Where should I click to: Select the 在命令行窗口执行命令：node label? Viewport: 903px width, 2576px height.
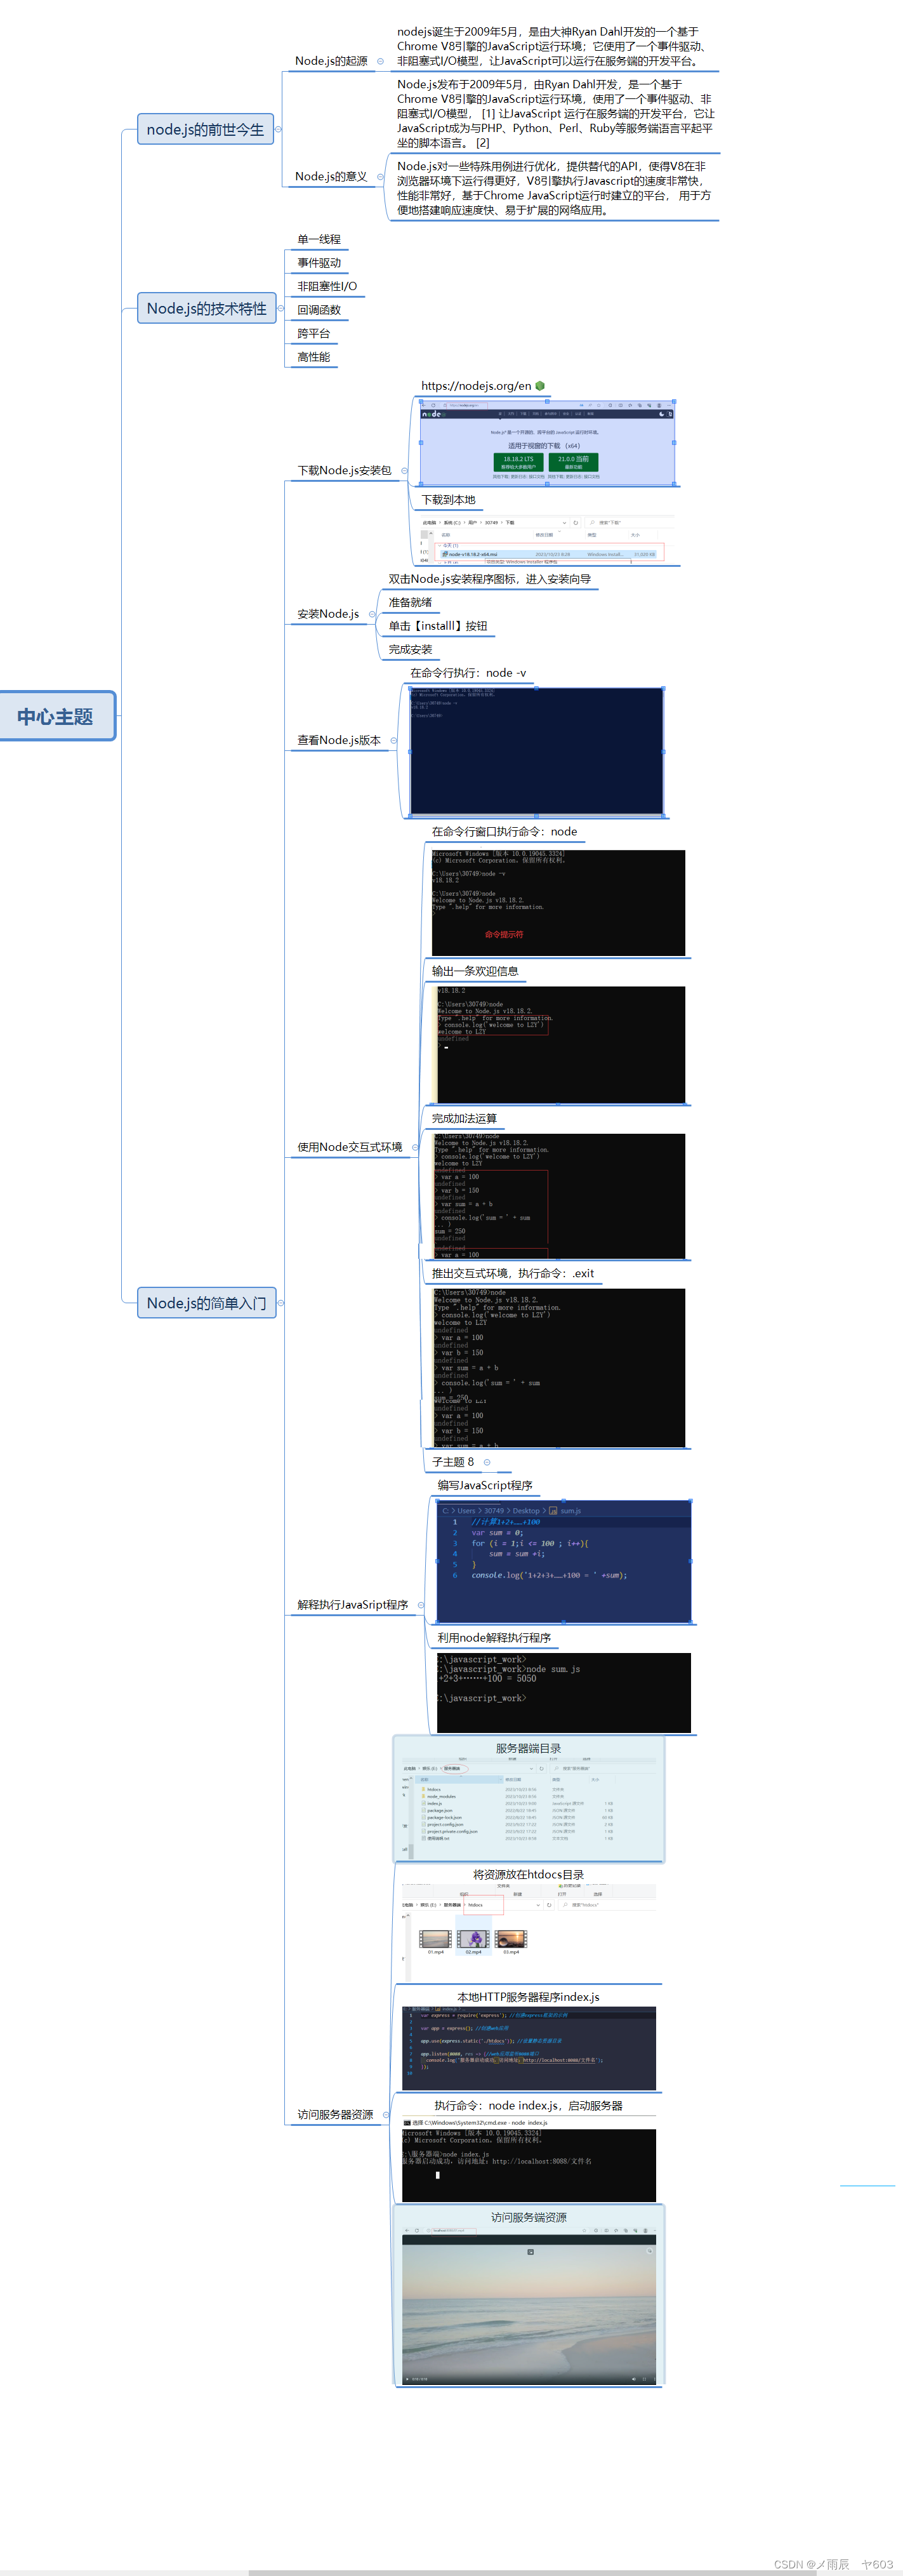(504, 832)
